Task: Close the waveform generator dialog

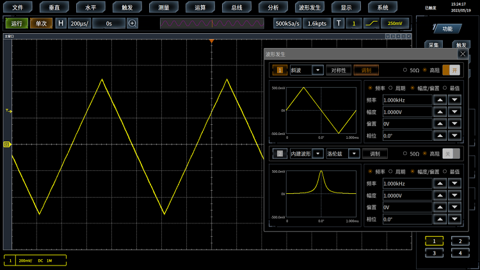Action: click(462, 54)
